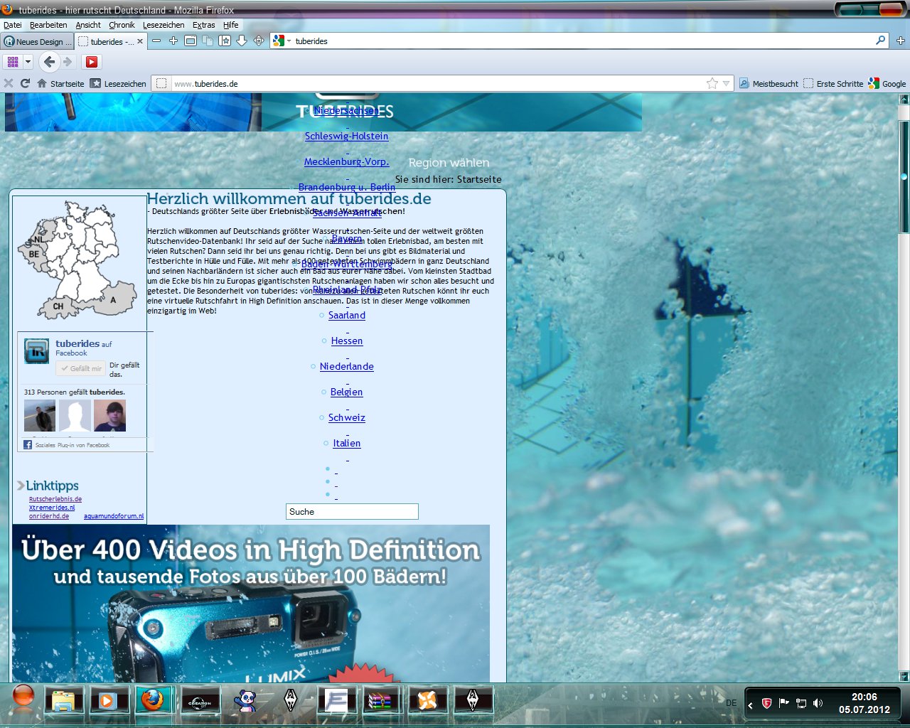The image size is (910, 728).
Task: Click the reload page icon
Action: [25, 83]
